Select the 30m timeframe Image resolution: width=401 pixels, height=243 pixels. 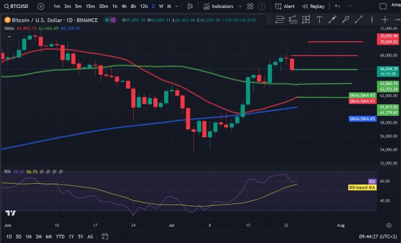pos(103,6)
